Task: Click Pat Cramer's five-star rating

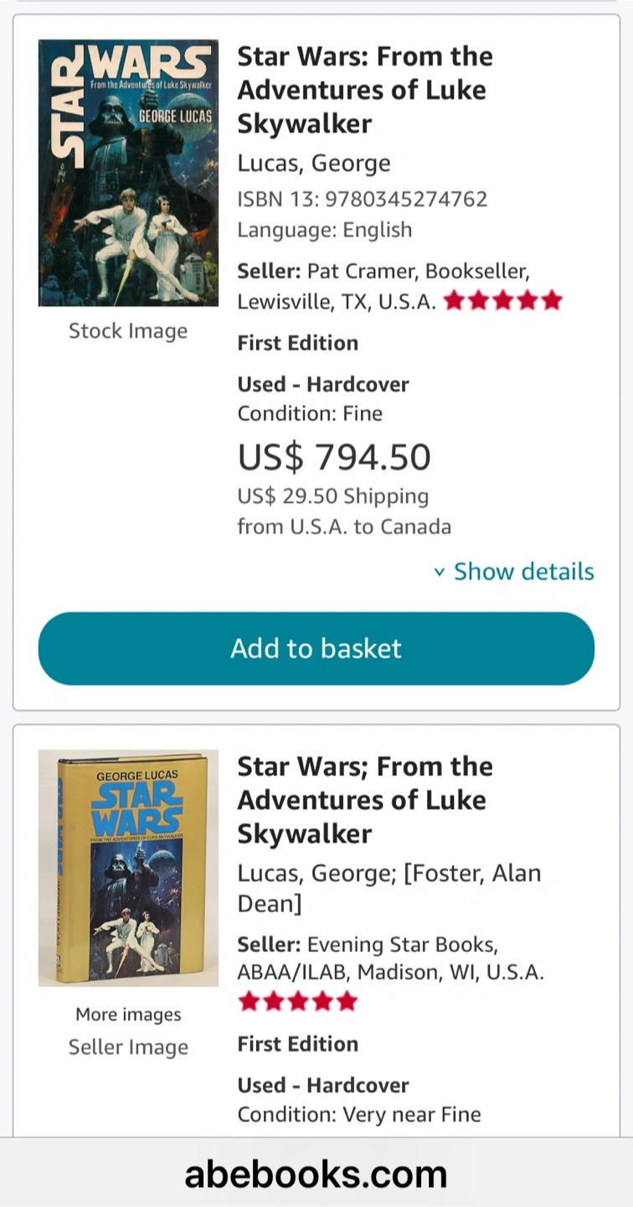Action: coord(502,301)
